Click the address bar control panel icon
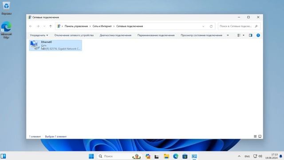 tap(59, 26)
